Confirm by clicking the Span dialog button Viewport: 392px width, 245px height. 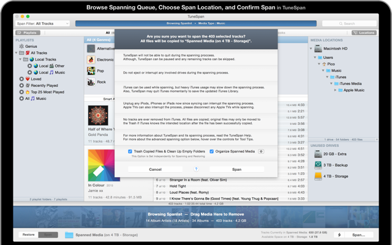pyautogui.click(x=236, y=169)
